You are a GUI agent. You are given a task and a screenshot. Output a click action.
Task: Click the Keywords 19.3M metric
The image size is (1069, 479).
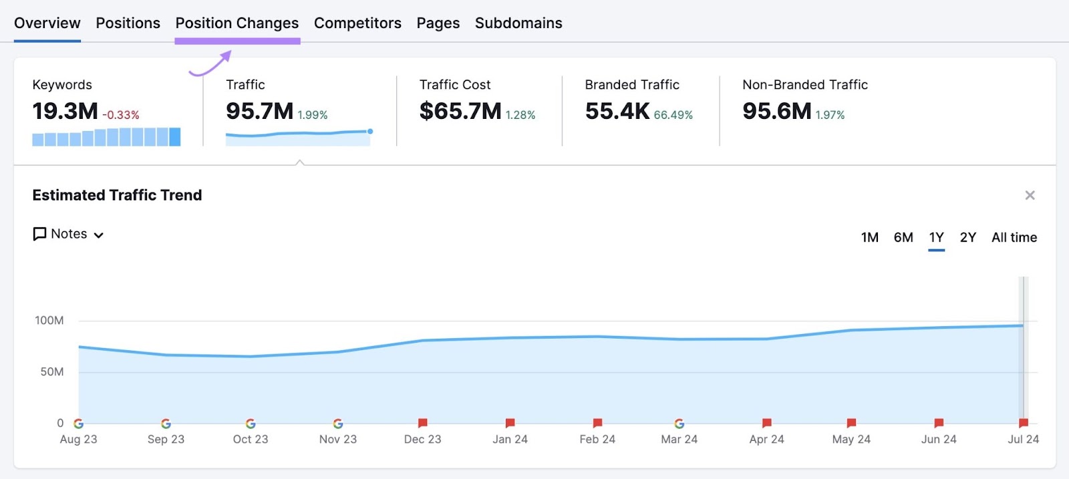[65, 112]
